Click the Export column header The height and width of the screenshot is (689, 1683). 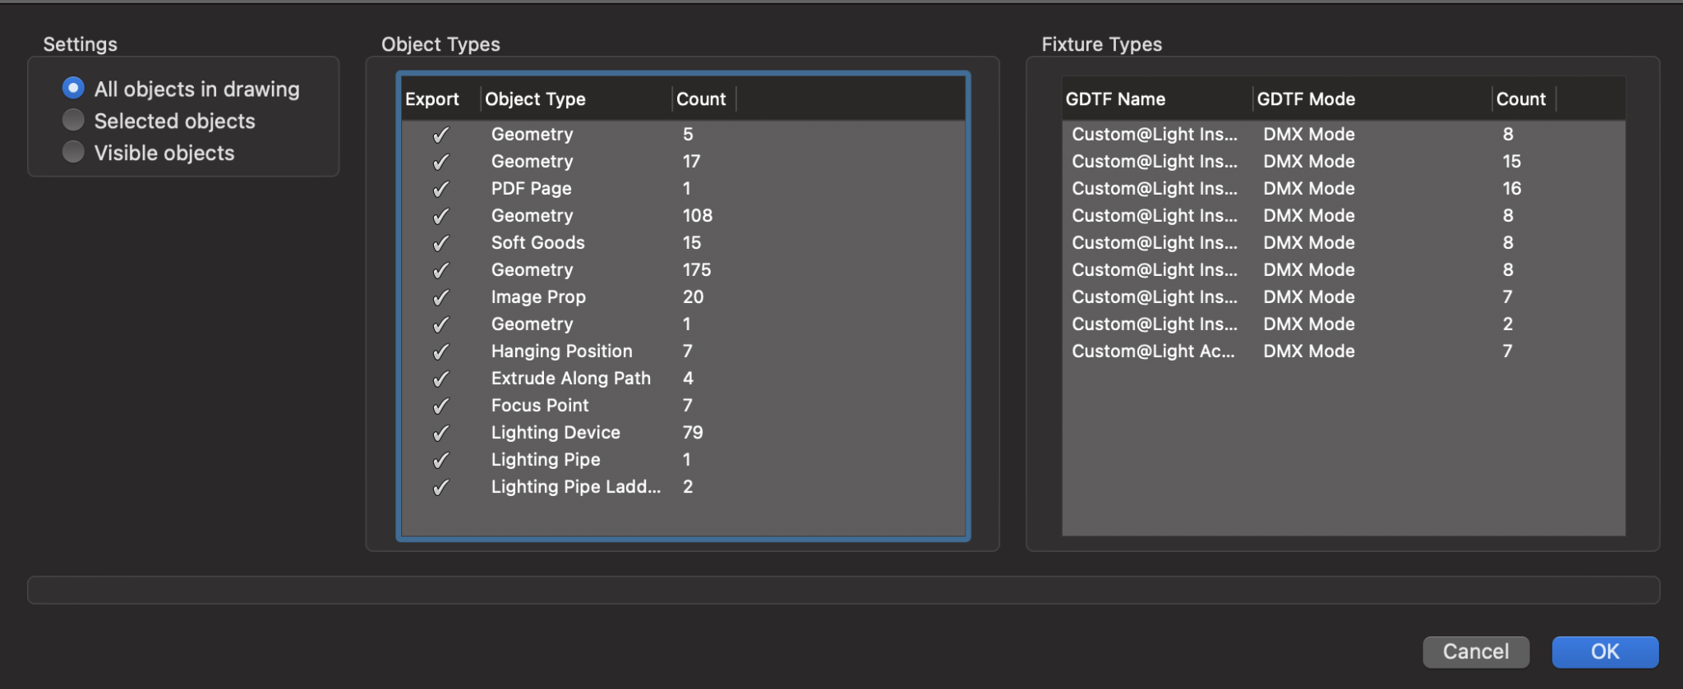click(x=432, y=99)
